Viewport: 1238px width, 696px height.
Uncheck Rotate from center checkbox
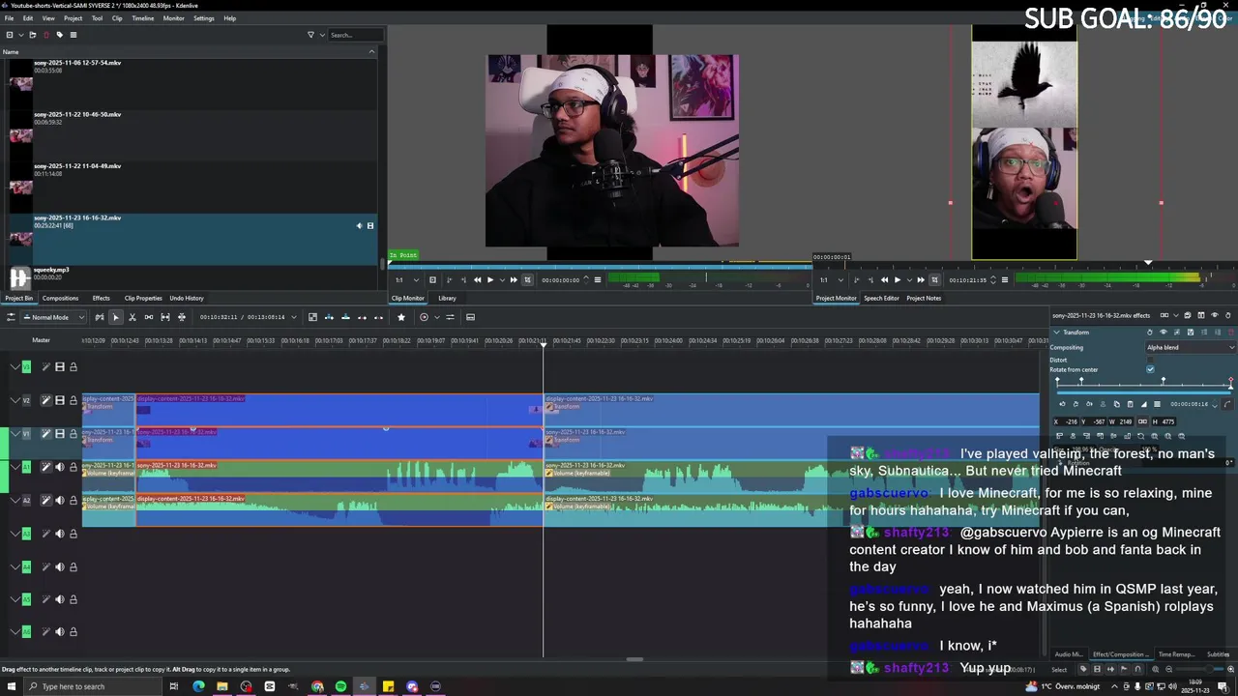1150,369
